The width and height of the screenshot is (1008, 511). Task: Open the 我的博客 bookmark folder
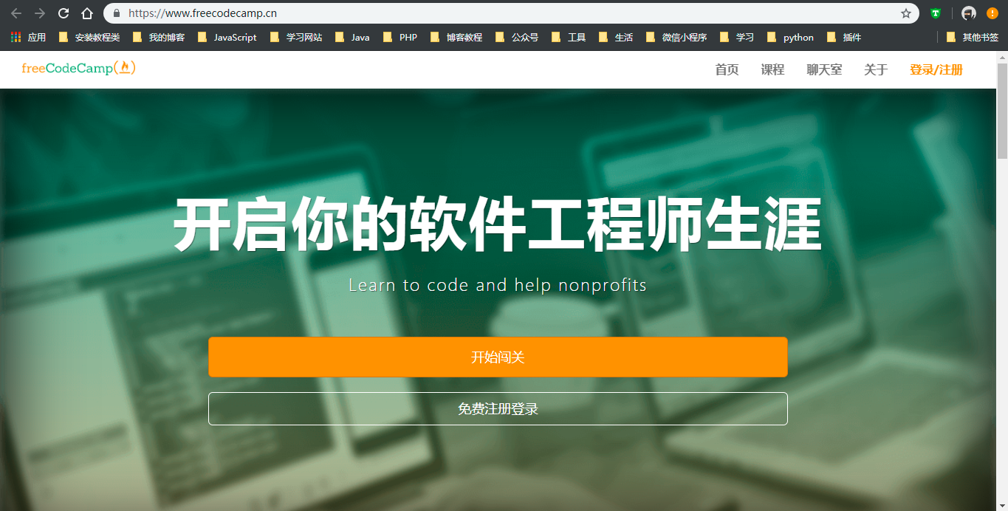[159, 37]
